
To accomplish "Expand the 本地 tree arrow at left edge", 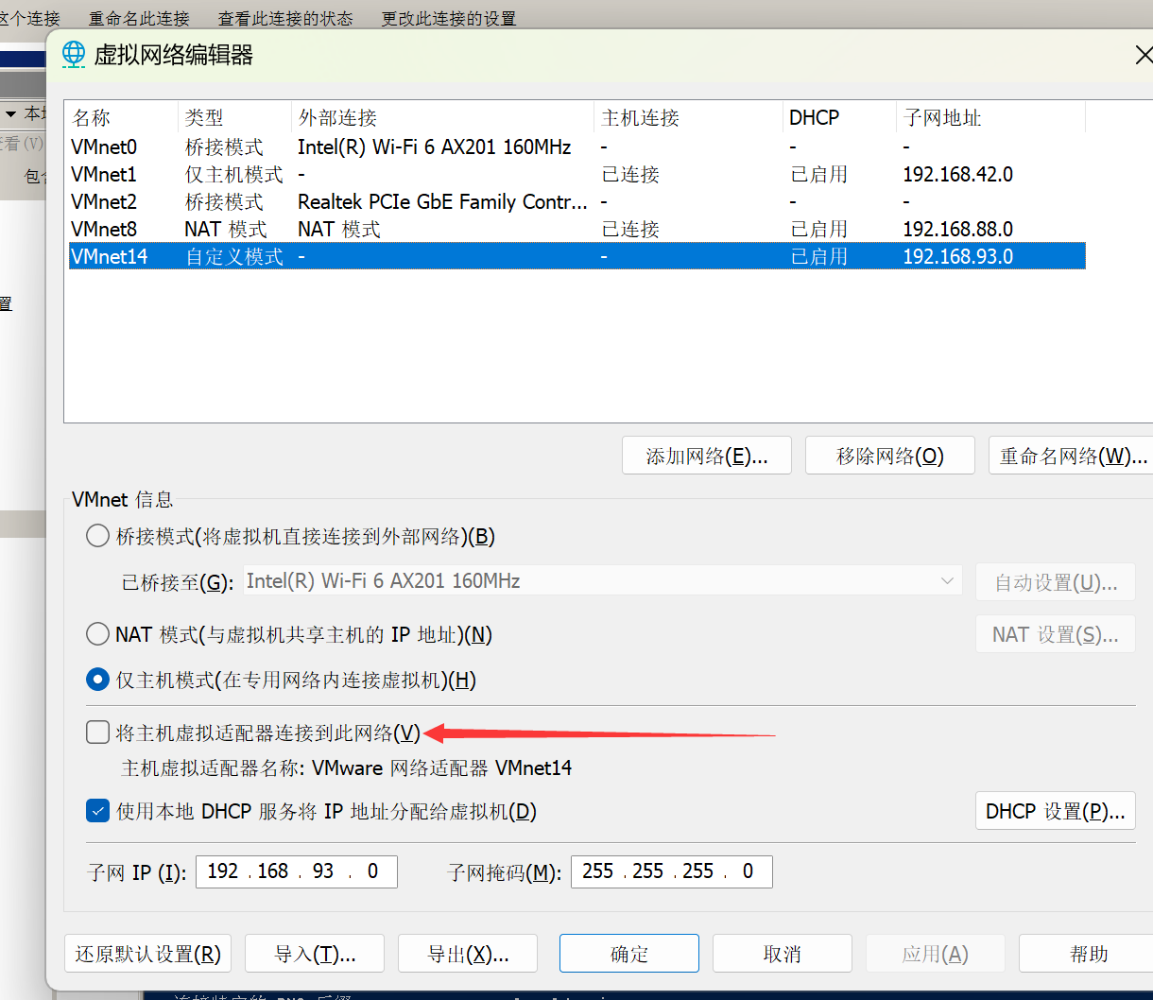I will click(x=11, y=114).
